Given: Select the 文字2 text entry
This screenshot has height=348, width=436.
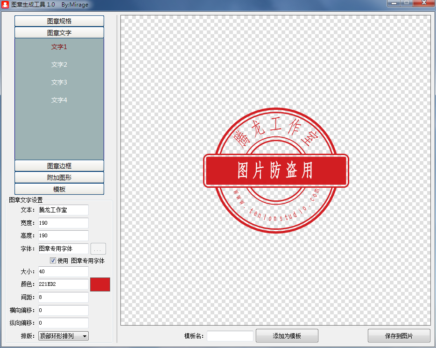Looking at the screenshot, I should pyautogui.click(x=59, y=64).
